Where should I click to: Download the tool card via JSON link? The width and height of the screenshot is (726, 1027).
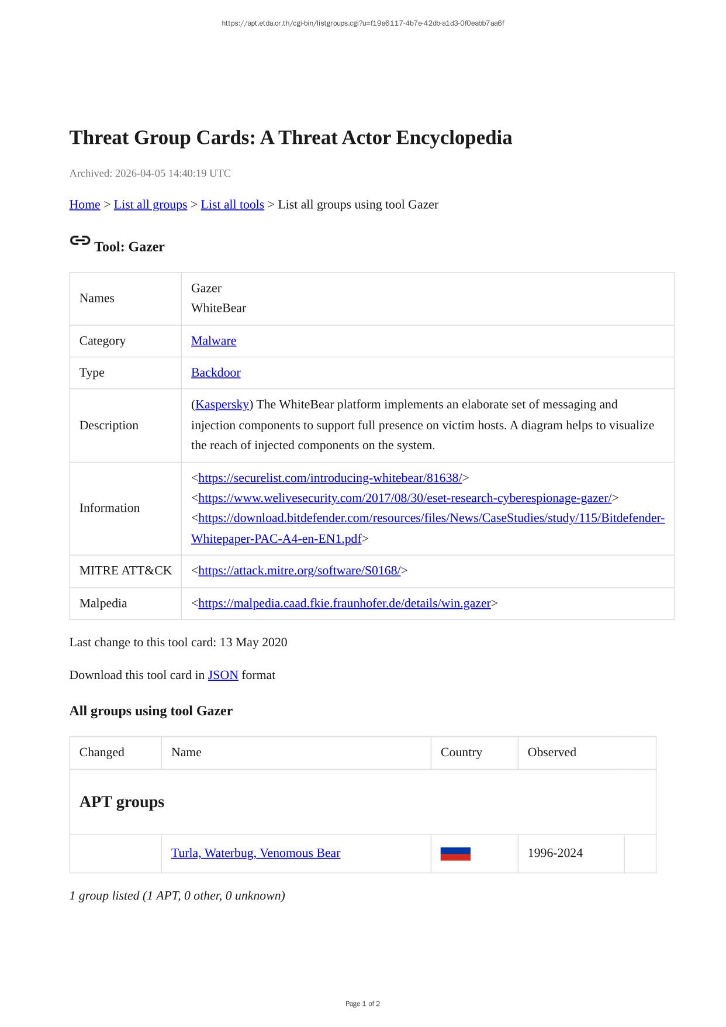(223, 675)
